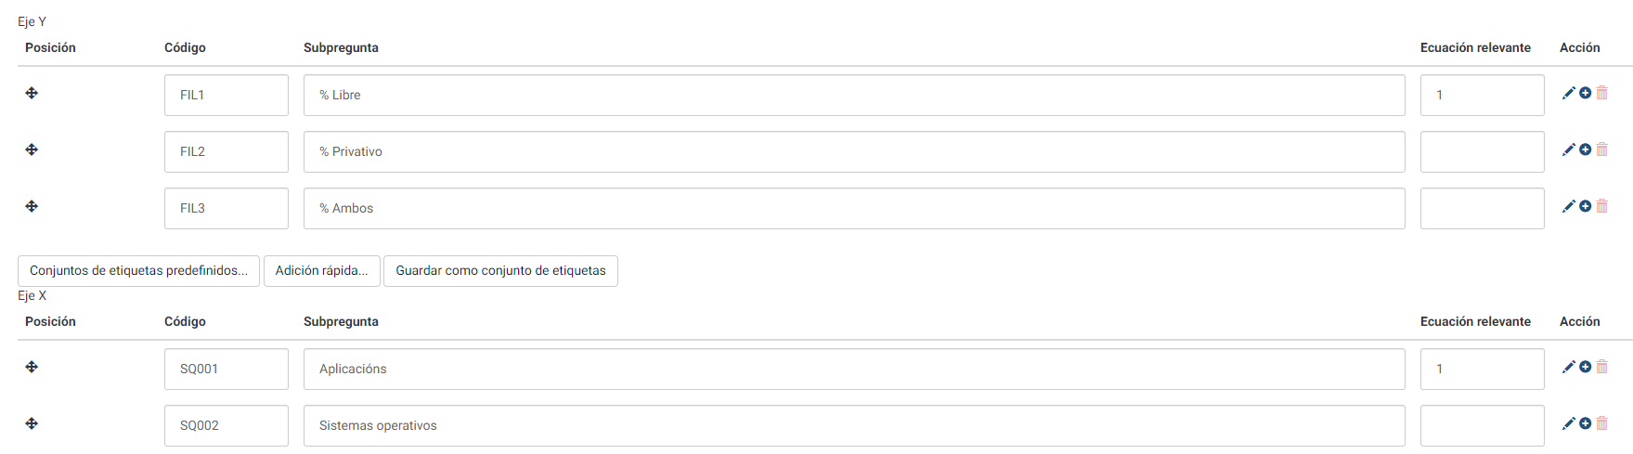This screenshot has width=1633, height=454.
Task: Click the move handle for FIL3 row
Action: pos(32,206)
